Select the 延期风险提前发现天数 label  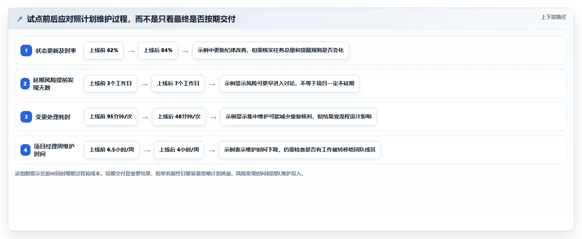[x=53, y=84]
